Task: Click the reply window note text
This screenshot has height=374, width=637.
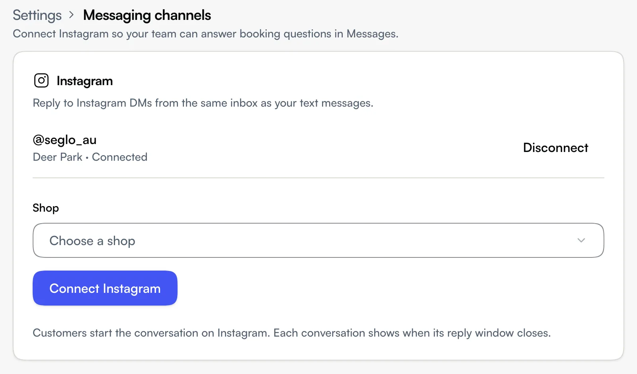Action: pos(291,333)
